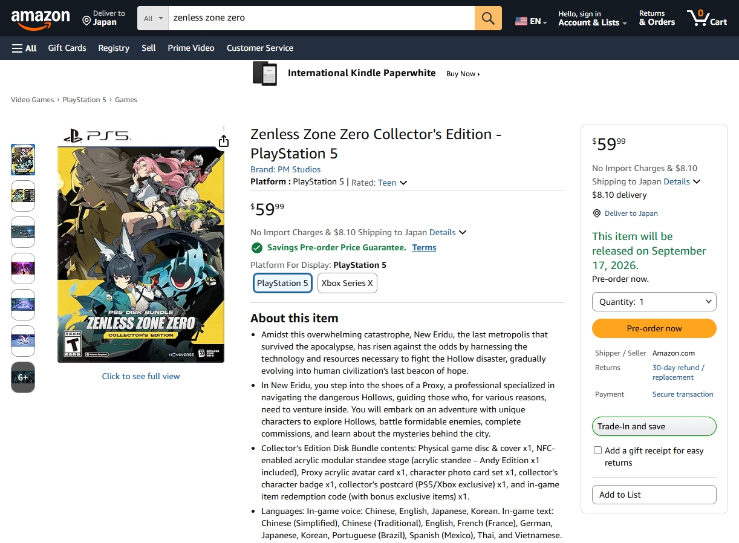Viewport: 739px width, 543px height.
Task: Open the Quantity dropdown
Action: coord(654,302)
